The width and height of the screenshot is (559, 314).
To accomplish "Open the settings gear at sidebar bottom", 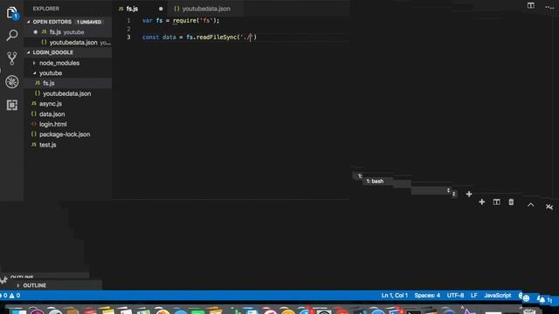I will [3, 280].
